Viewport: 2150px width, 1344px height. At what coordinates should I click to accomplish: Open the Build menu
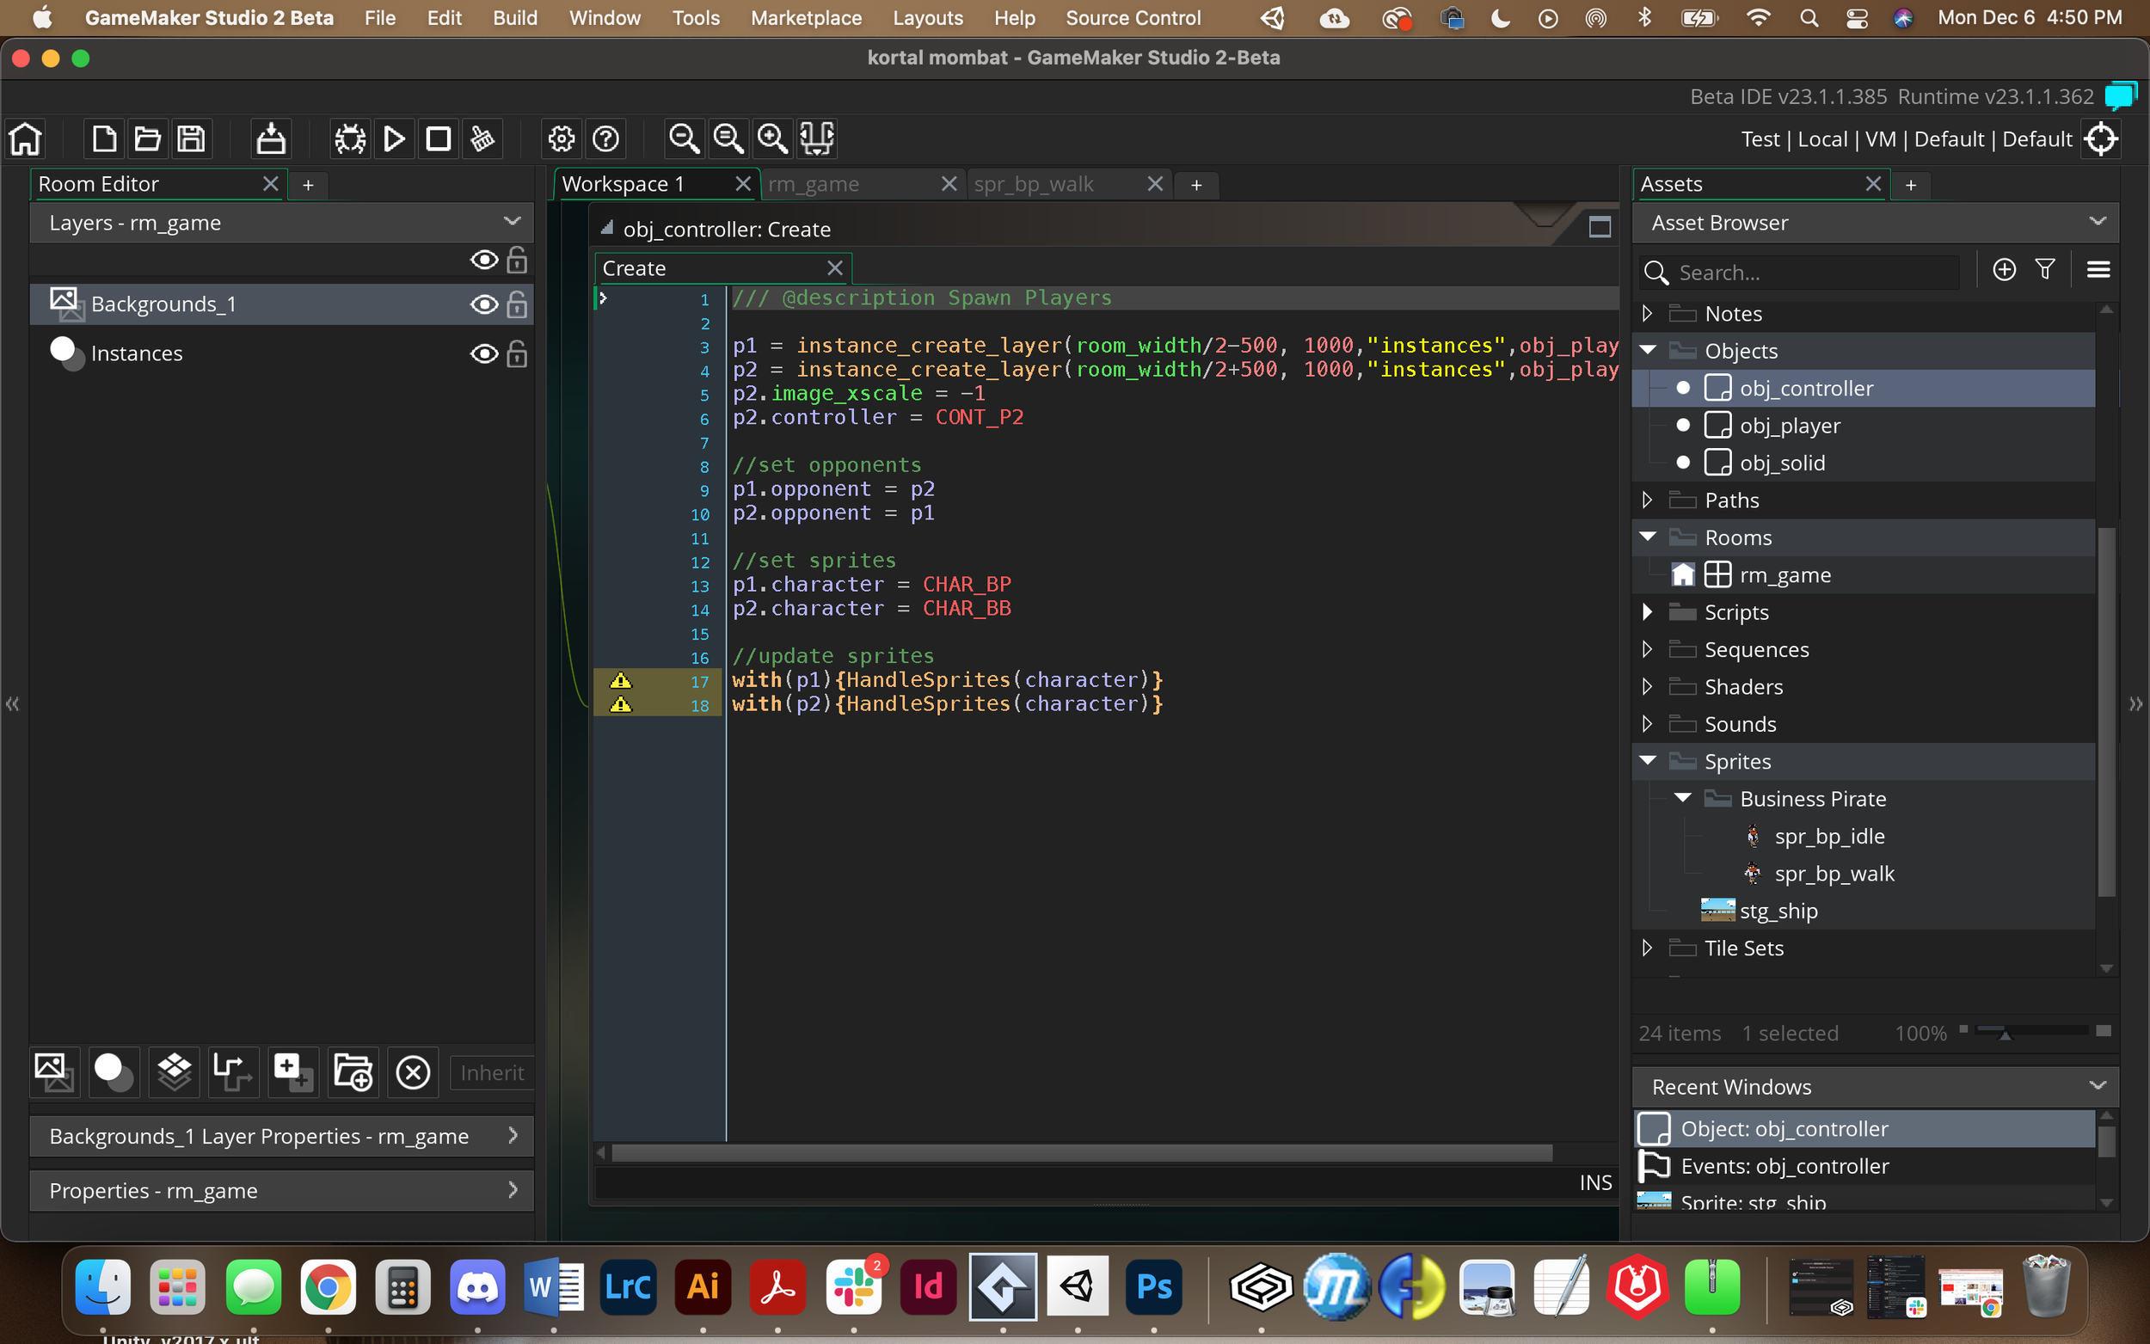pyautogui.click(x=514, y=18)
